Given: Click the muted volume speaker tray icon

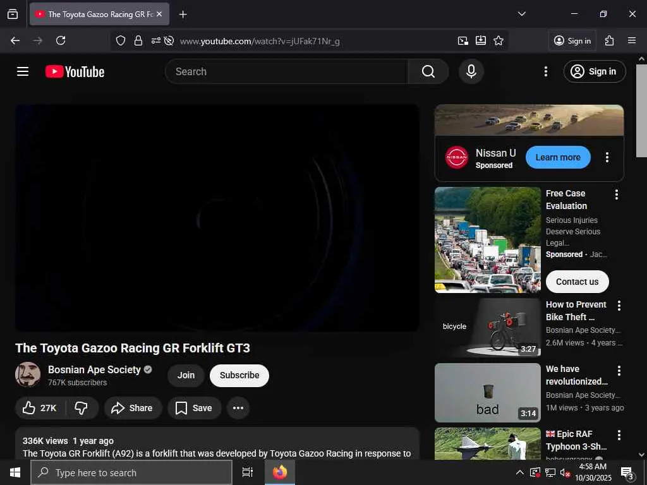Looking at the screenshot, I should tap(565, 472).
